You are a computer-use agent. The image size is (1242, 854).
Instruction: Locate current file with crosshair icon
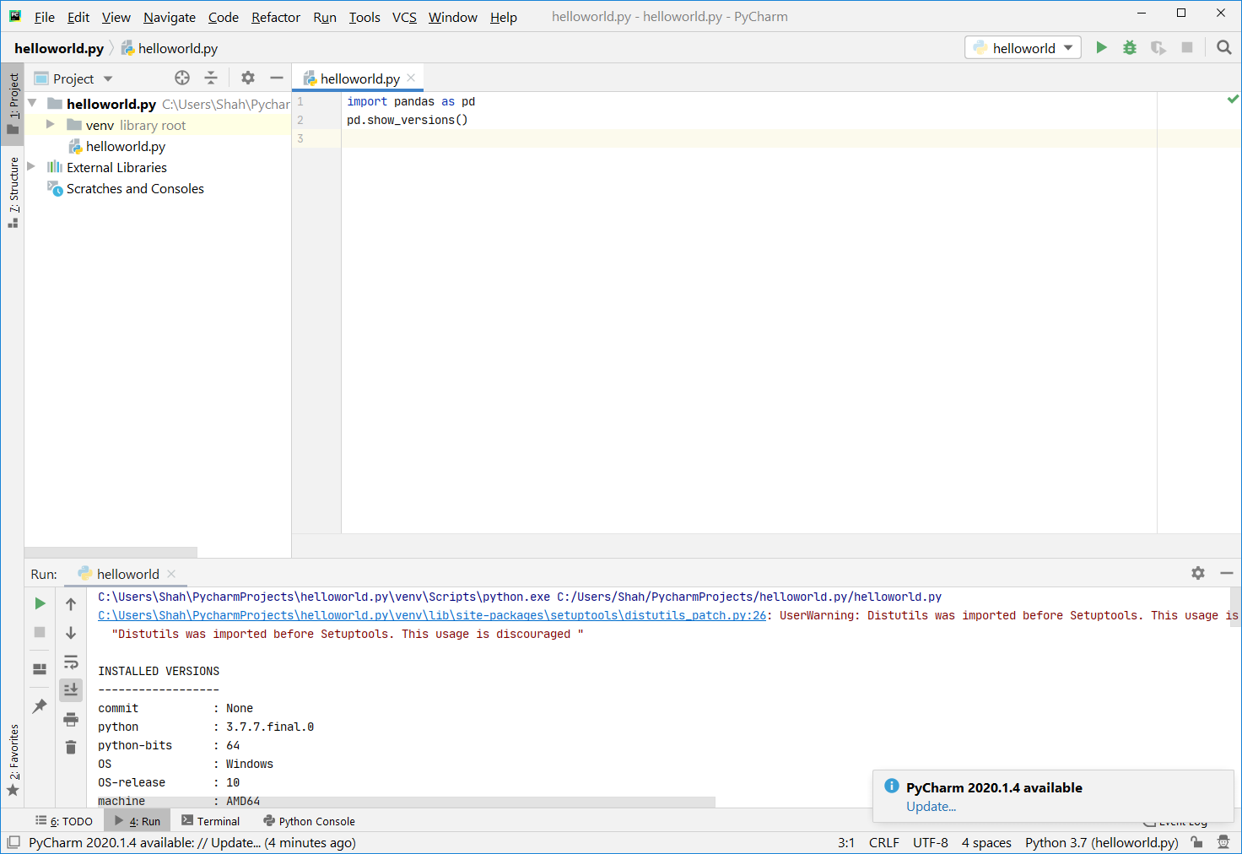[182, 78]
